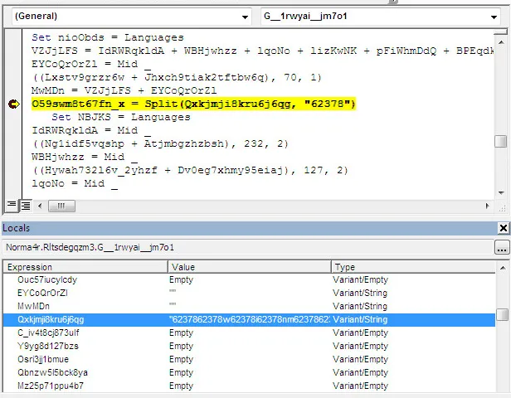
Task: Switch to Procedure View icon
Action: [x=12, y=205]
